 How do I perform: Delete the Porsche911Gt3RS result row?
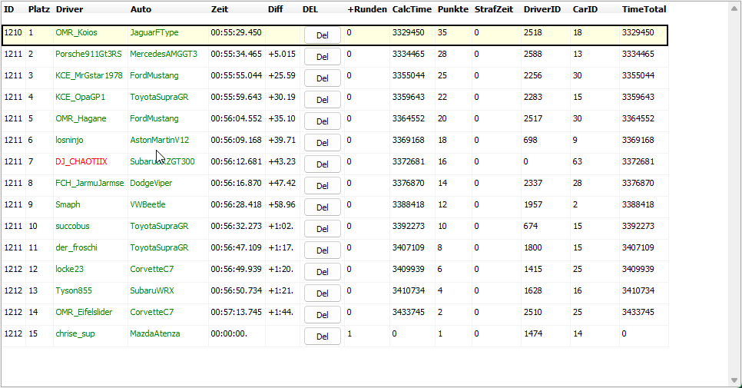tap(322, 57)
